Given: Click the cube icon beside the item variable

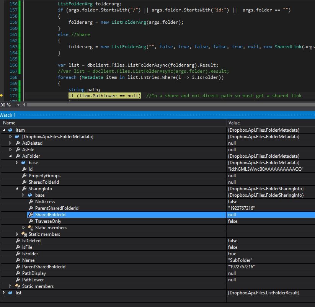Looking at the screenshot, I should pos(10,130).
